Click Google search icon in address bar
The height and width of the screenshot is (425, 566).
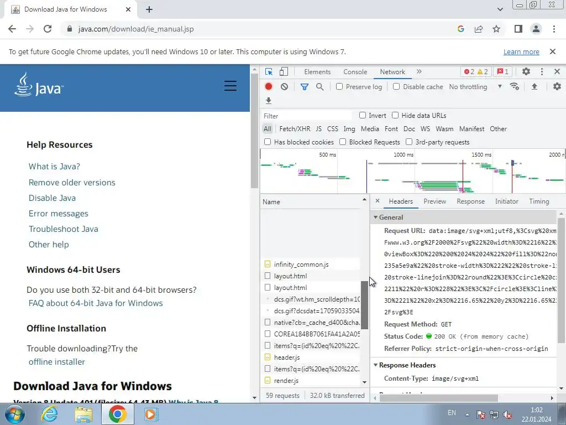pos(461,29)
